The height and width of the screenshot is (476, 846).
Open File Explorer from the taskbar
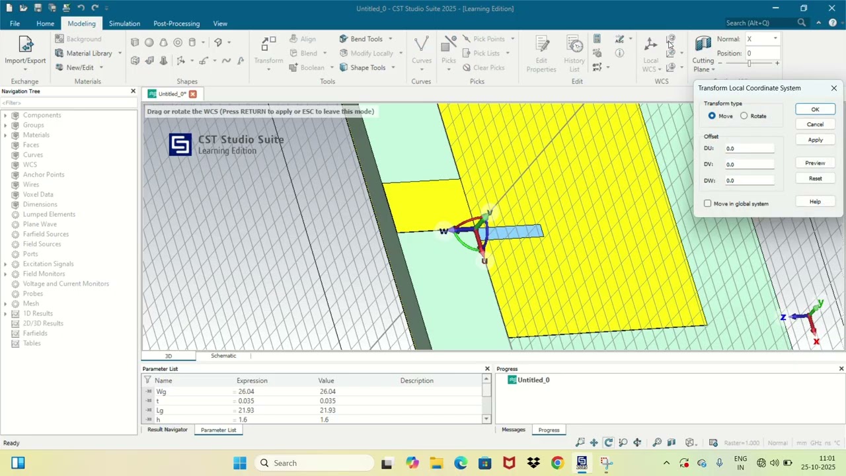click(436, 463)
